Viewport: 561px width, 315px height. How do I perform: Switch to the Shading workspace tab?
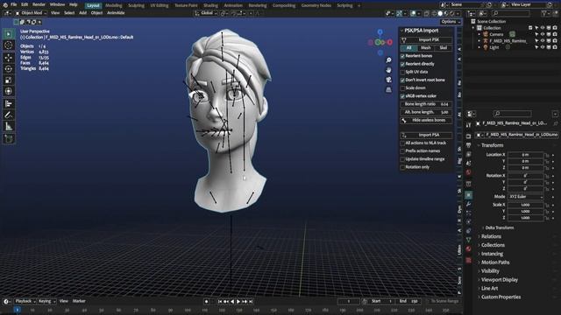[210, 5]
